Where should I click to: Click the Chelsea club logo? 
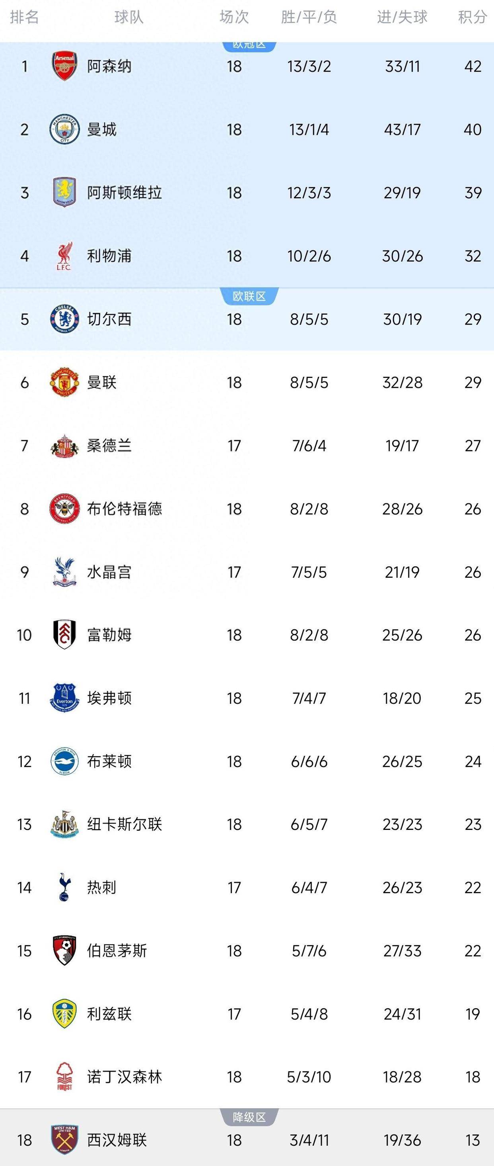pyautogui.click(x=64, y=319)
